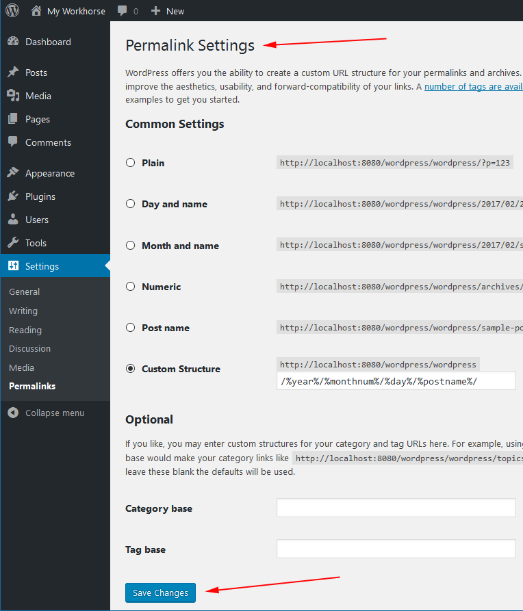This screenshot has width=523, height=611.
Task: Click the plus icon beside New
Action: (155, 11)
